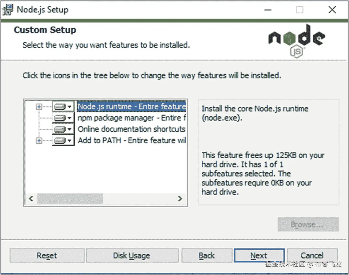Select the Node.js runtime - Entire feature row
Screen dimensions: 349x275
click(x=132, y=106)
